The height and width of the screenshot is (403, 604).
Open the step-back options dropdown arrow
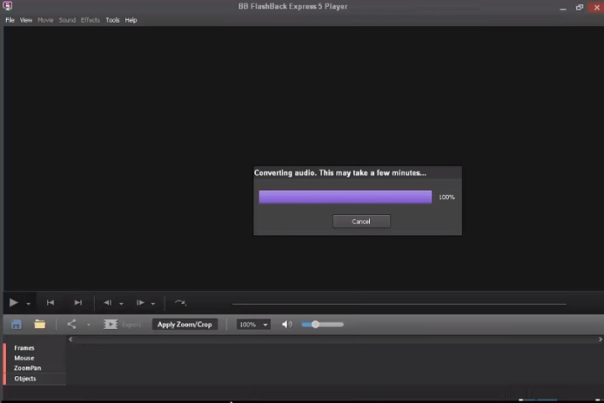122,304
